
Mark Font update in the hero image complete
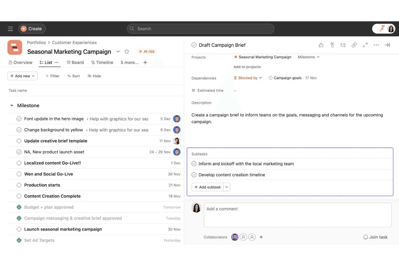pyautogui.click(x=19, y=119)
